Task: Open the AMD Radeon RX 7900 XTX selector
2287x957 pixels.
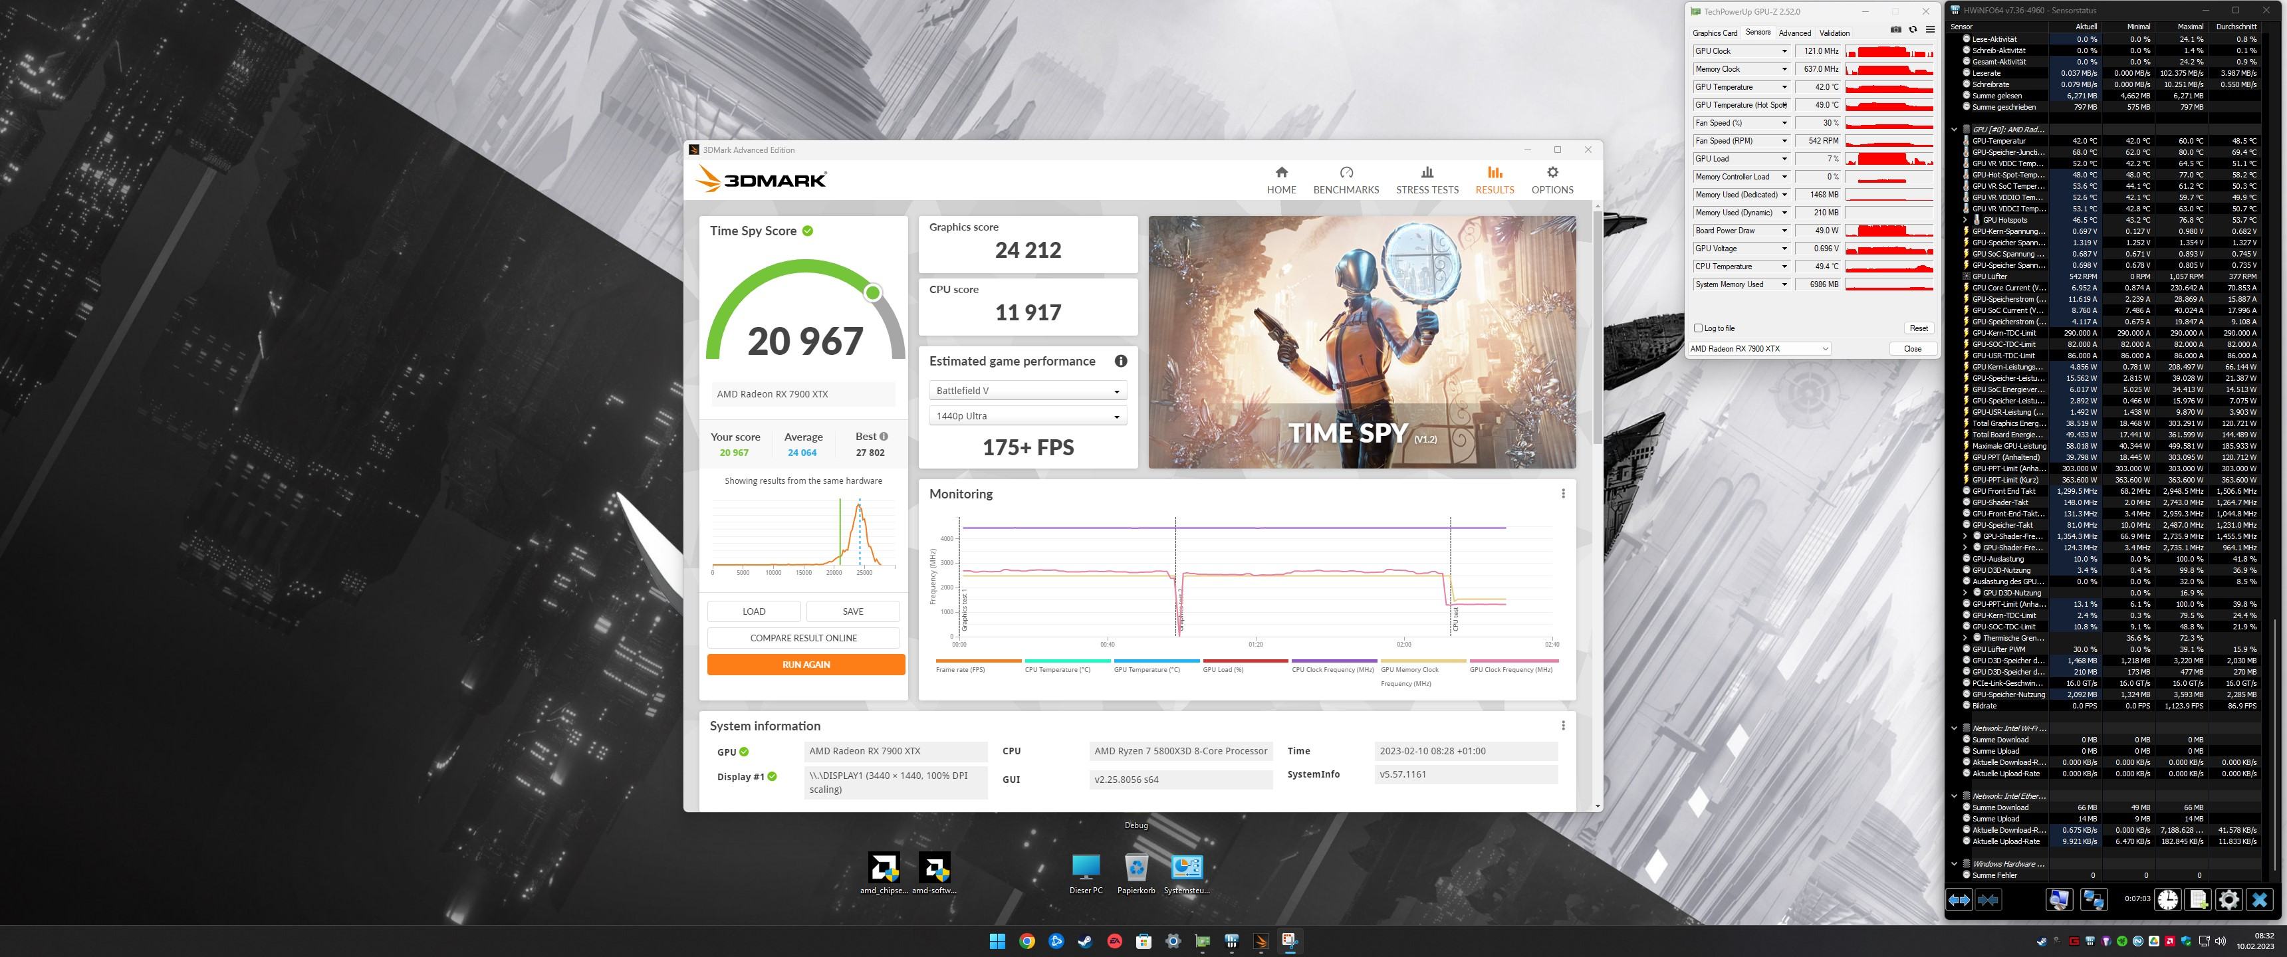Action: click(1758, 349)
